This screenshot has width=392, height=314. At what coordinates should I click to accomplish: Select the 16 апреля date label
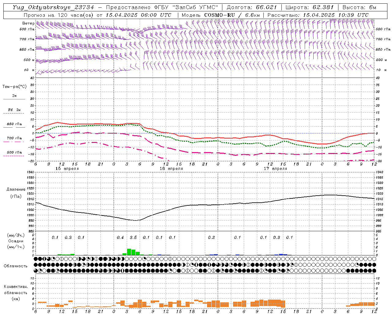pos(171,169)
